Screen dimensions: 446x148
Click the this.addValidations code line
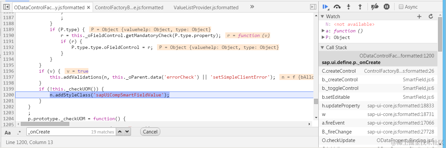[x=162, y=77]
